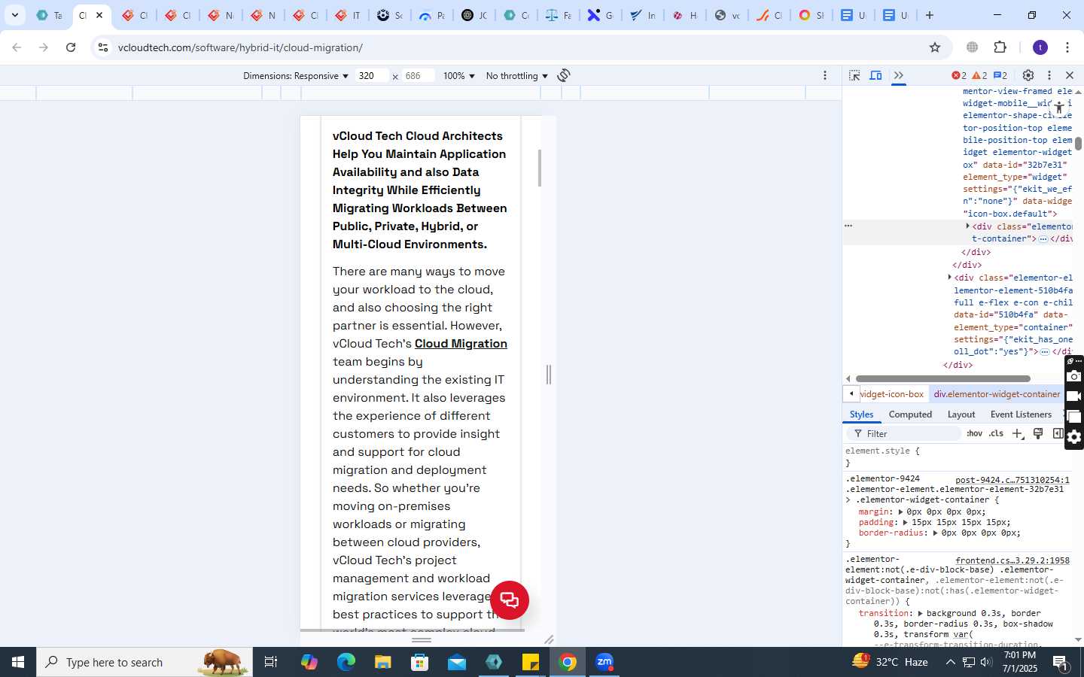
Task: Switch to the JC browser tab
Action: coord(474,15)
